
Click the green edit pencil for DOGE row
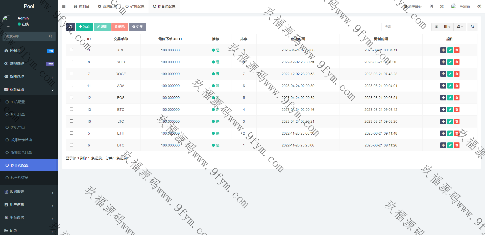point(450,74)
